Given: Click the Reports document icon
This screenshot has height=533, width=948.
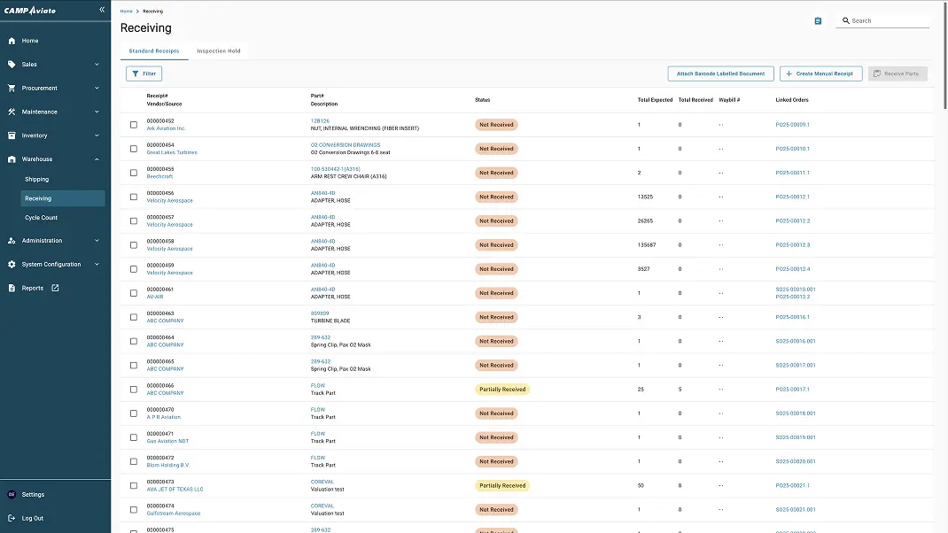Looking at the screenshot, I should pos(12,289).
